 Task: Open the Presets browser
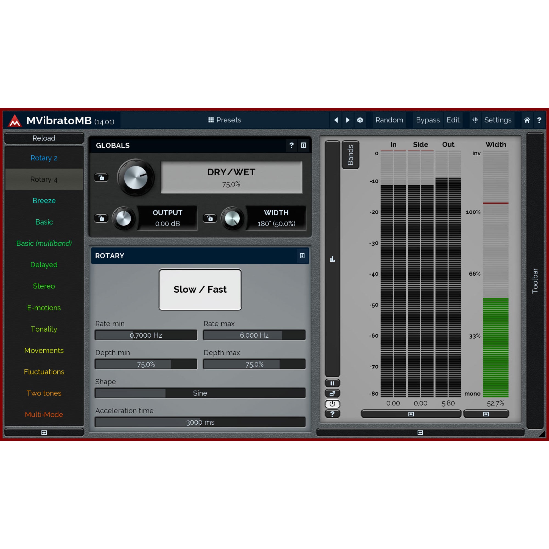[x=225, y=120]
